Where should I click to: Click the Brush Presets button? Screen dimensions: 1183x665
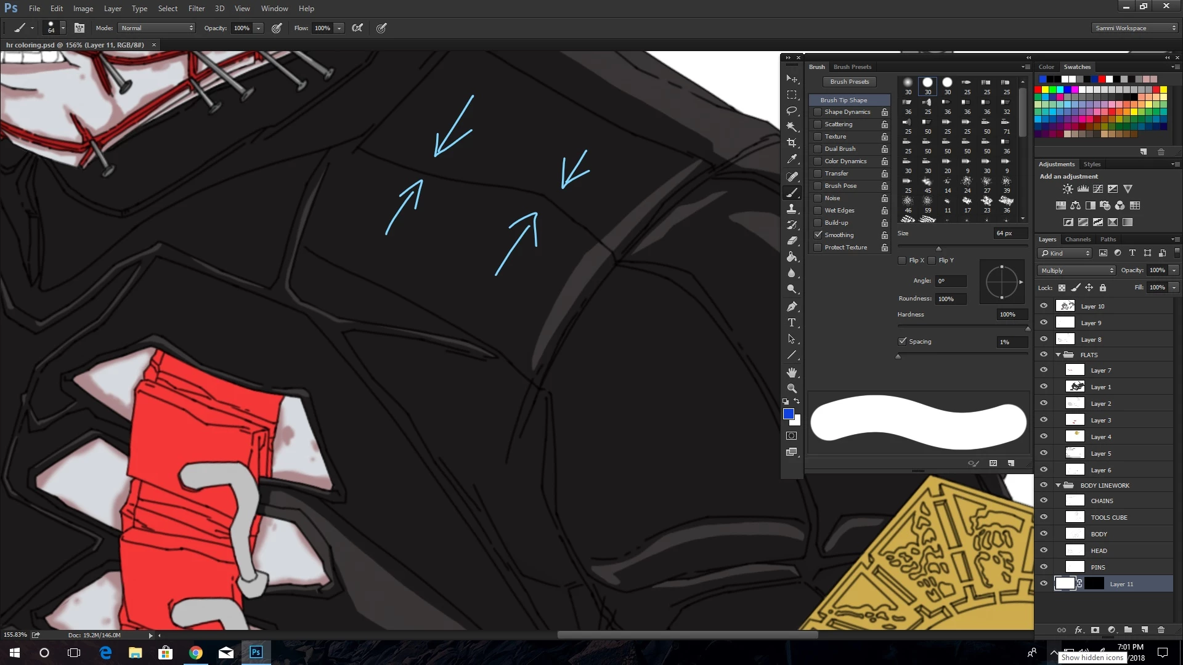849,82
